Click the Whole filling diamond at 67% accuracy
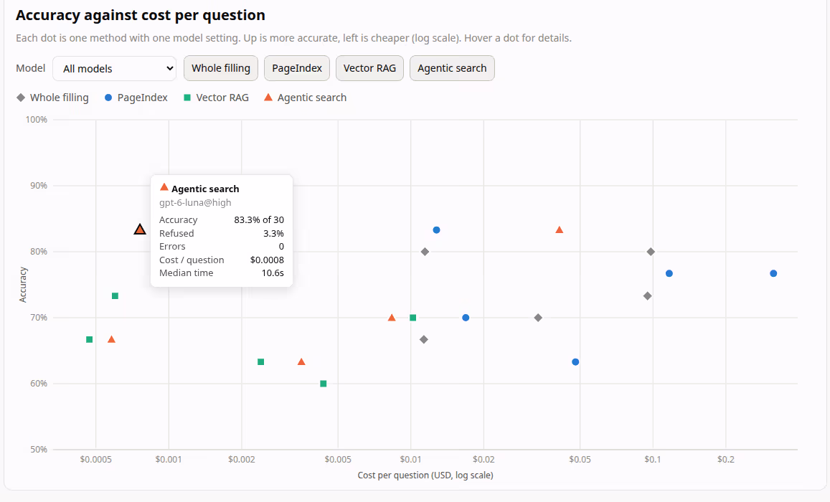 423,340
